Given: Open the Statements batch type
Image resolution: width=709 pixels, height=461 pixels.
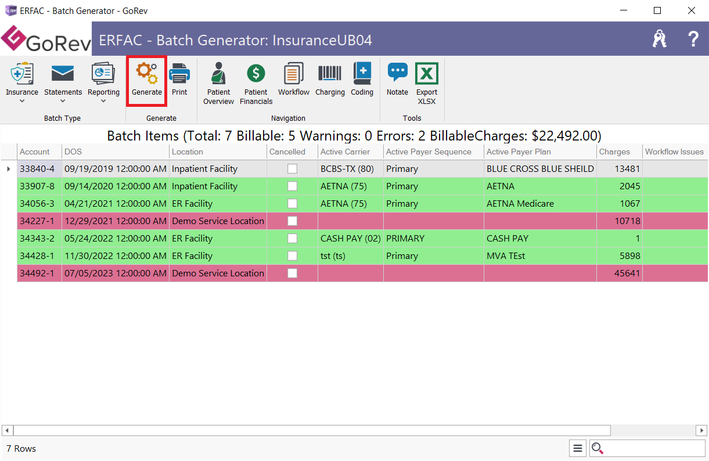Looking at the screenshot, I should pyautogui.click(x=63, y=82).
